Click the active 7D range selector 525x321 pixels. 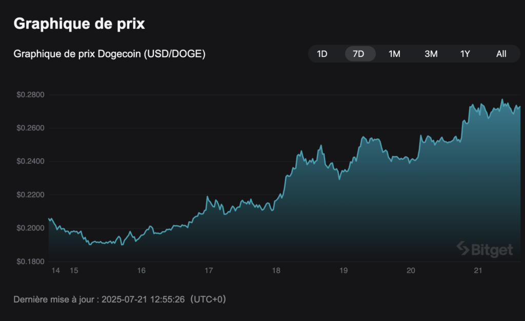tap(359, 53)
